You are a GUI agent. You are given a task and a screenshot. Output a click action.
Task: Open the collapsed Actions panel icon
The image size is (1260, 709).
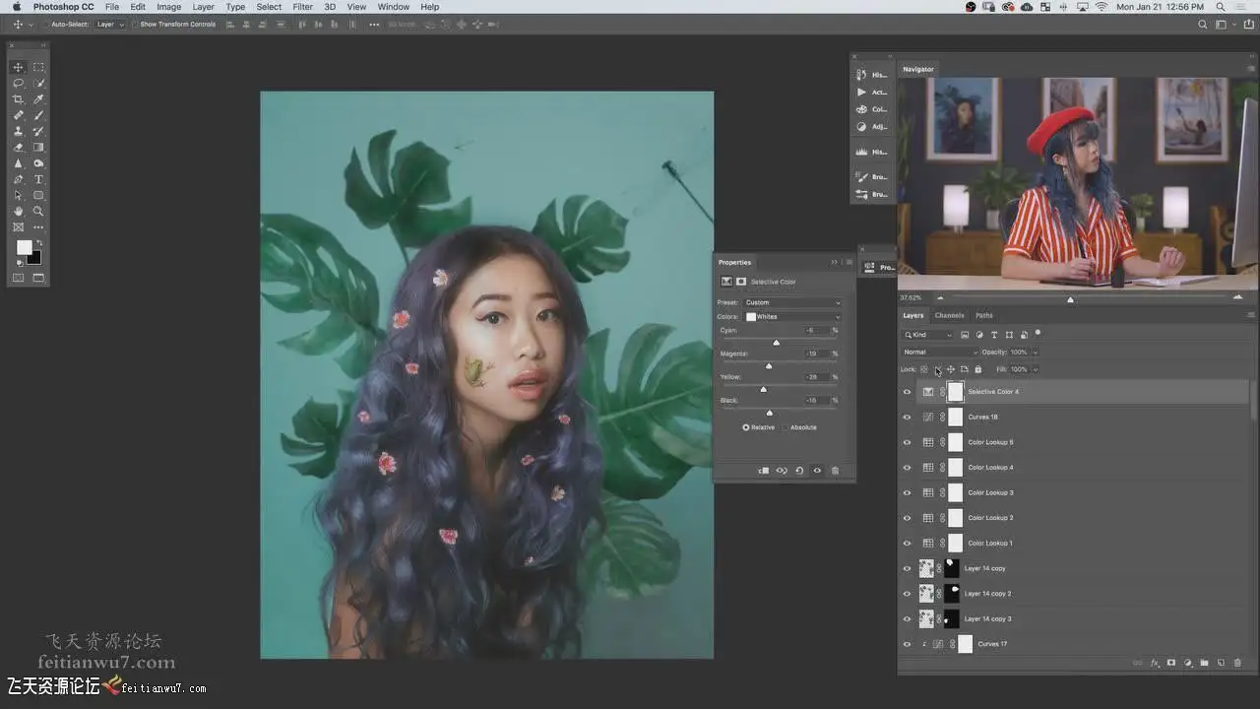point(861,92)
